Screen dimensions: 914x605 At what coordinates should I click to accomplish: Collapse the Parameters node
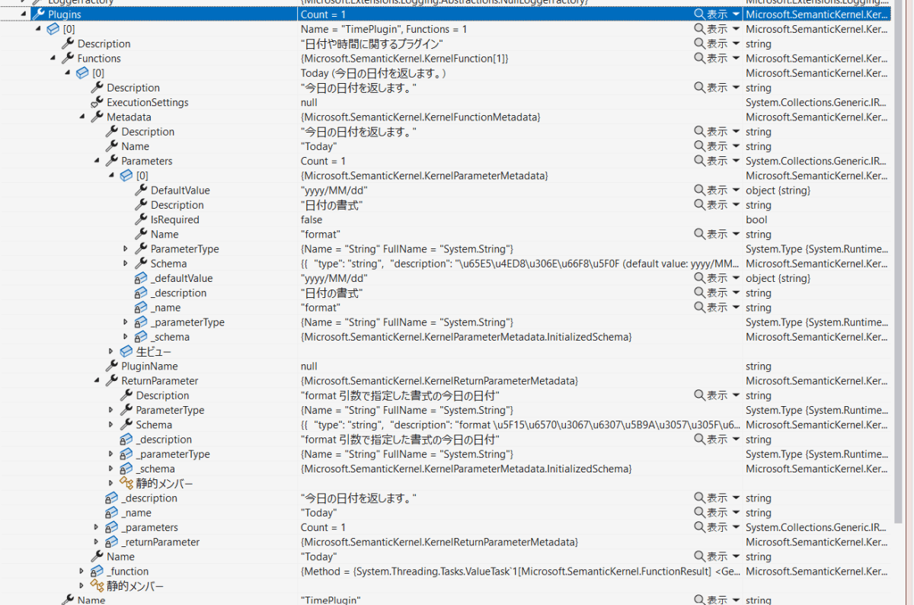pos(97,162)
